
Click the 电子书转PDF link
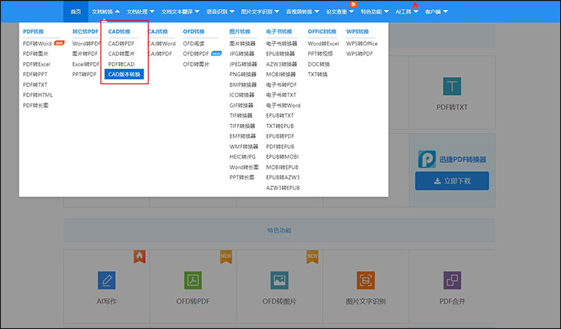[x=281, y=84]
